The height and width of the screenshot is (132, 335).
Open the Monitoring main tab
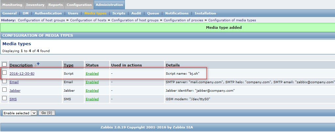tap(12, 5)
